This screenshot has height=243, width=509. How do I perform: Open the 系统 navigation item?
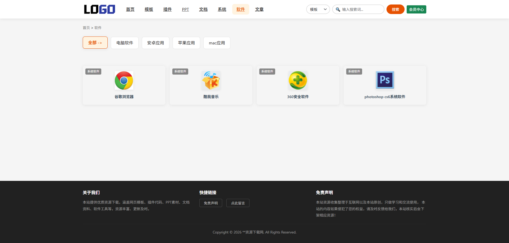tap(222, 9)
